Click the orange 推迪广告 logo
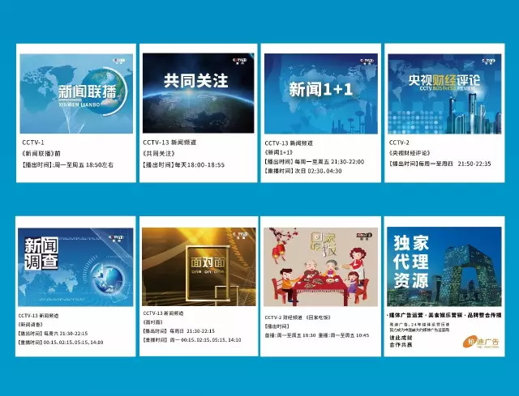This screenshot has height=396, width=519. click(x=481, y=342)
